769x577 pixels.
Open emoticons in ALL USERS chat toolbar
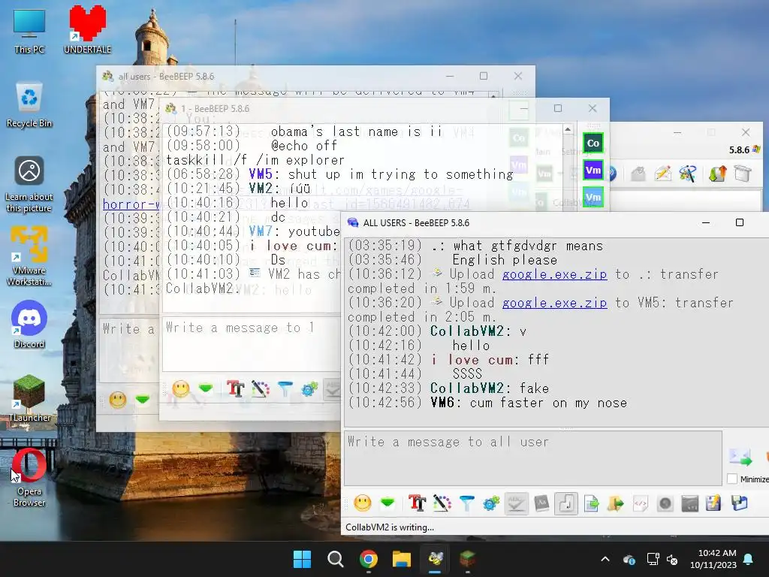click(363, 503)
